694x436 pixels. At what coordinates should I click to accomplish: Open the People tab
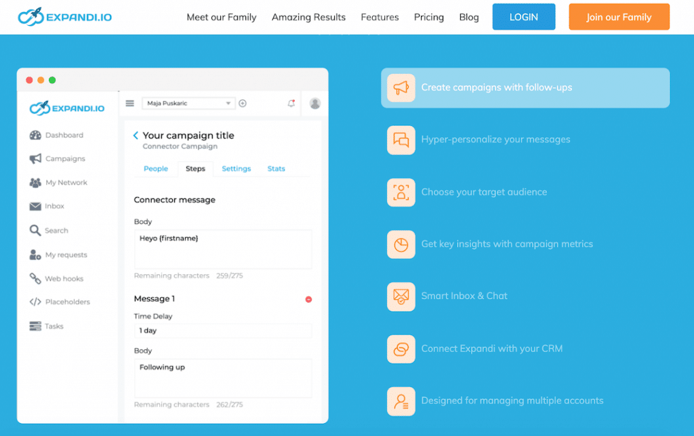coord(155,169)
